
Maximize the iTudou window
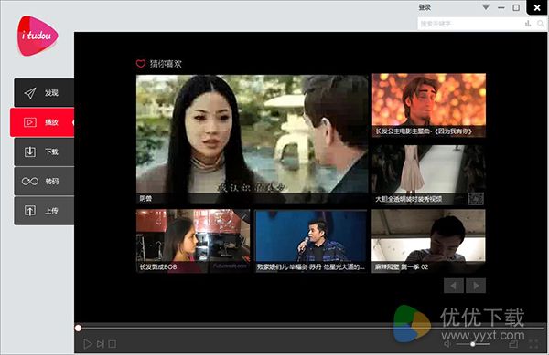516,7
